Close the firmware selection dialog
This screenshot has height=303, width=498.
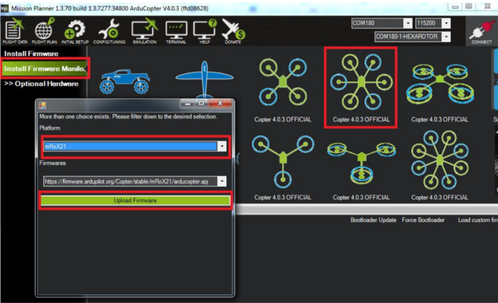pyautogui.click(x=220, y=103)
